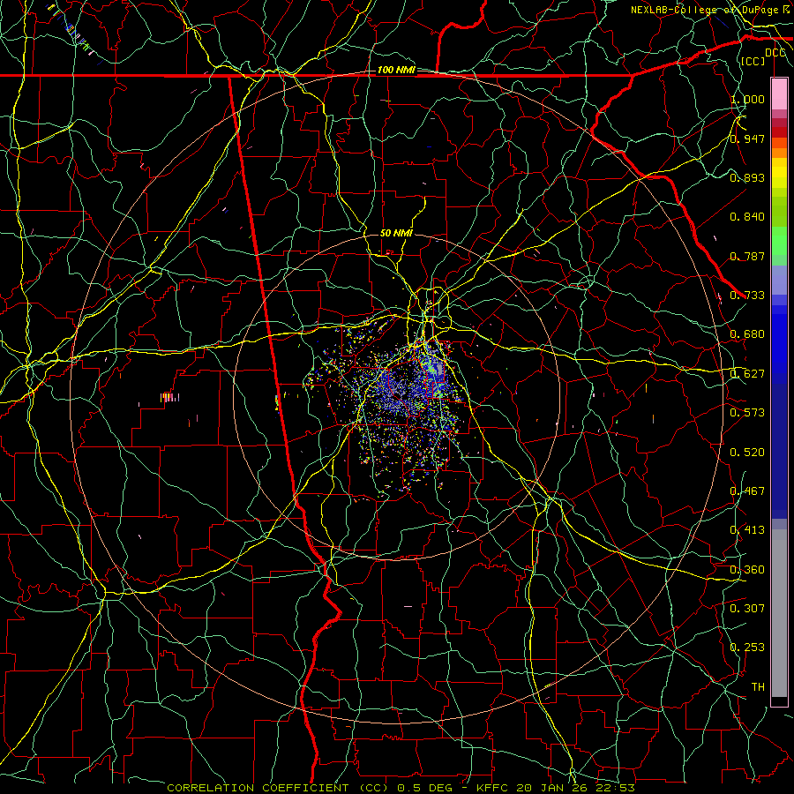The image size is (794, 794).
Task: Pick the pink segment of the color bar
Action: [x=779, y=94]
